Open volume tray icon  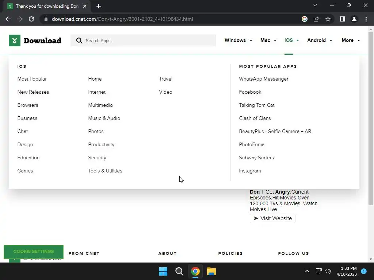328,271
